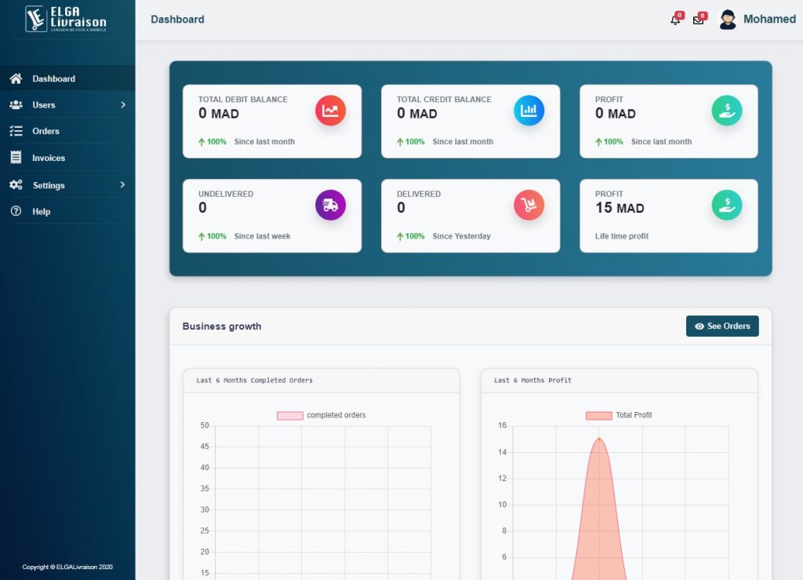The height and width of the screenshot is (580, 803).
Task: Click Mohamed's avatar picture
Action: 728,20
